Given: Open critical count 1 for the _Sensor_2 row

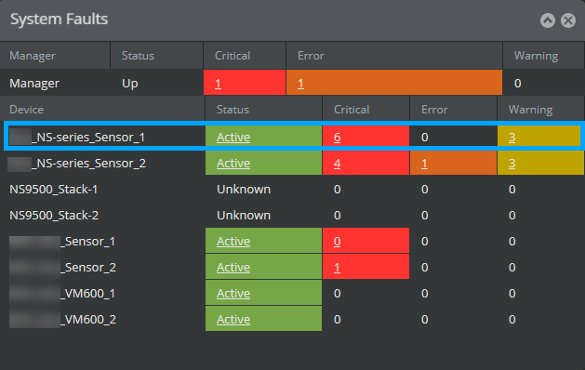Looking at the screenshot, I should pyautogui.click(x=337, y=268).
